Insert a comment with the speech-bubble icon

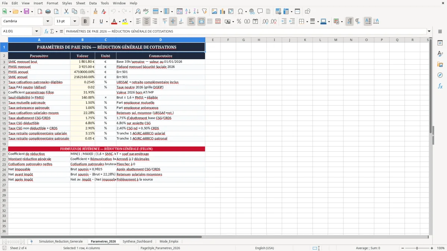click(260, 12)
